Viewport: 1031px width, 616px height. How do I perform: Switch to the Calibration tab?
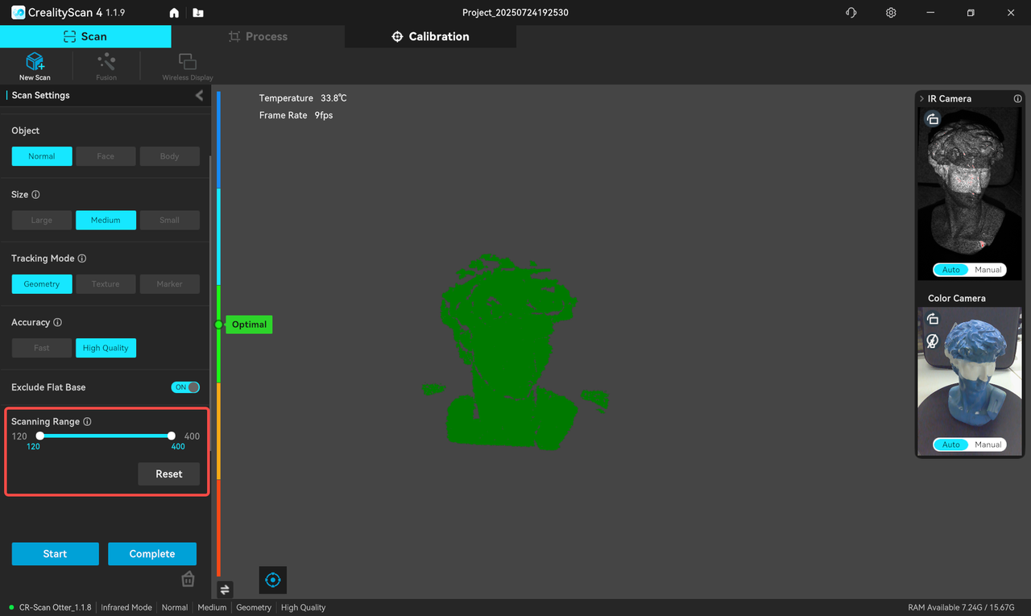pos(430,36)
